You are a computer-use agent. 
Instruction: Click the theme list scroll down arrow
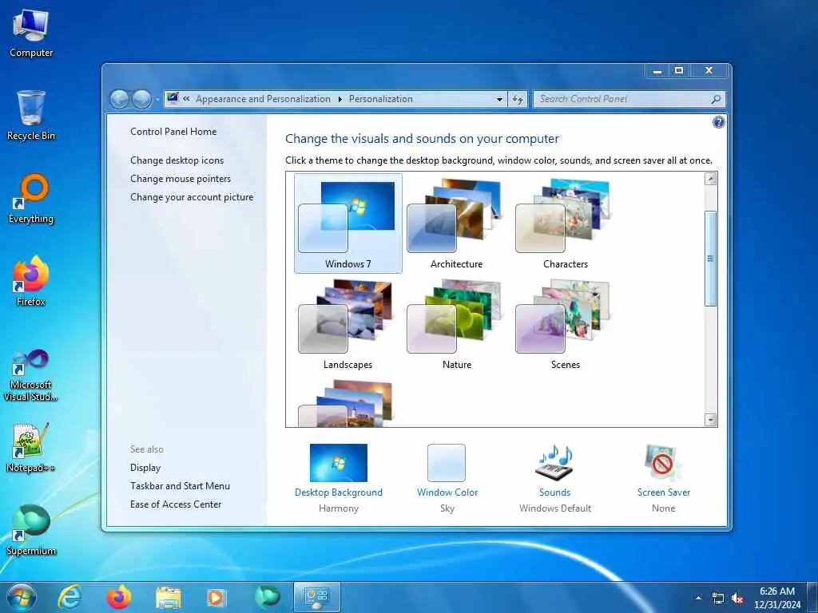click(710, 420)
